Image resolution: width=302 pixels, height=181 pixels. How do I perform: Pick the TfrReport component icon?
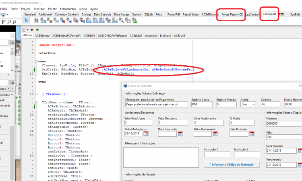pyautogui.click(x=37, y=20)
